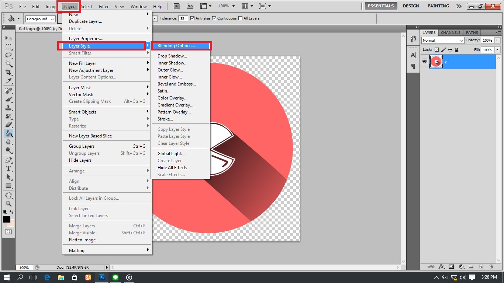Create a new layer in Layers panel
The image size is (504, 283).
pyautogui.click(x=481, y=266)
